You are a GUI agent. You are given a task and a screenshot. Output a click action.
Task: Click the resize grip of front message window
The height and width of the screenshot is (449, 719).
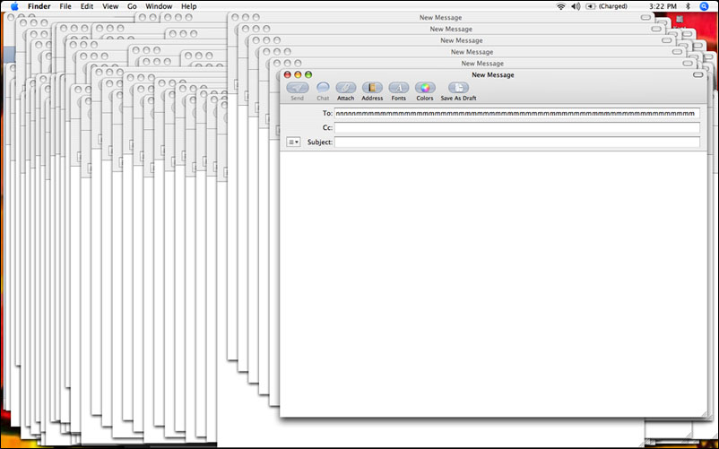click(703, 413)
